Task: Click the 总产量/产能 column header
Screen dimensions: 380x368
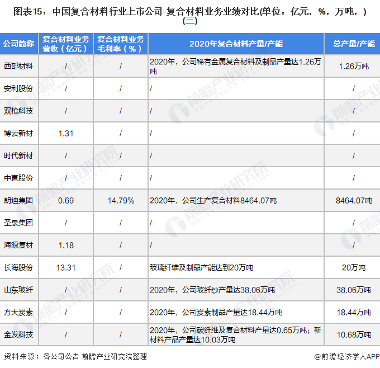Action: coord(354,44)
